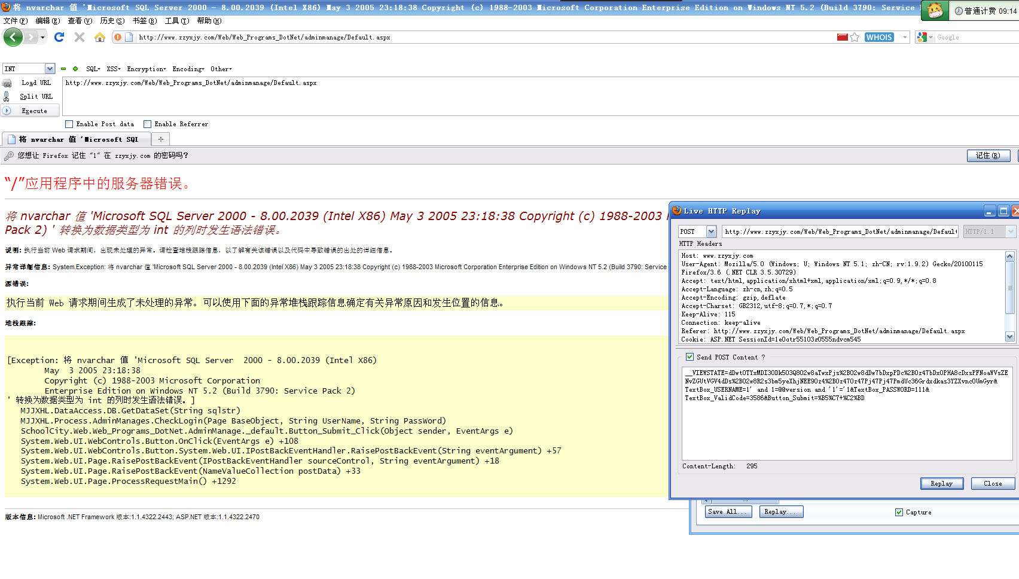Click the POST content text area

[x=847, y=413]
